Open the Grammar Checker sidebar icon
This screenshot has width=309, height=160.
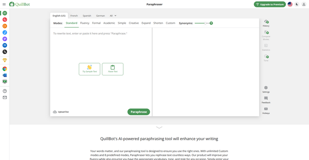point(5,19)
